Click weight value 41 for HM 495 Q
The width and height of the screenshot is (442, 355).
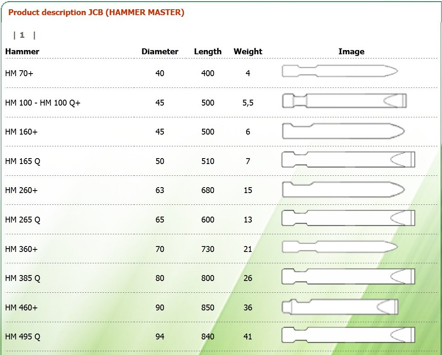(248, 336)
